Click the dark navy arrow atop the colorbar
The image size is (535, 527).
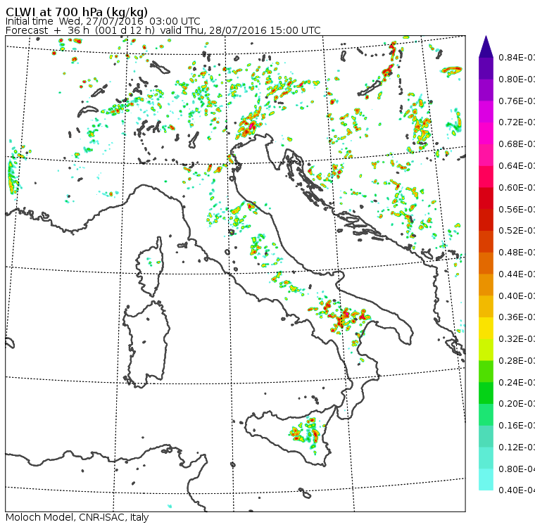click(486, 46)
